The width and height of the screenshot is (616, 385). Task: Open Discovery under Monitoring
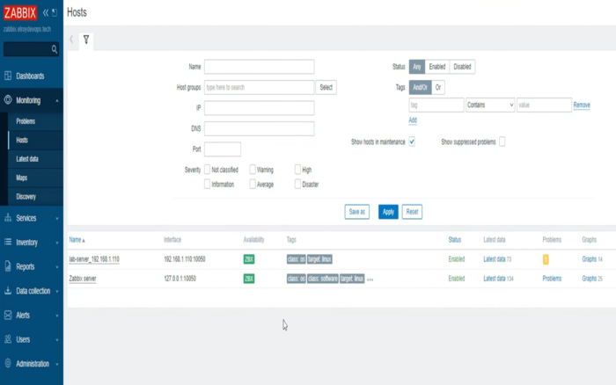tap(26, 197)
